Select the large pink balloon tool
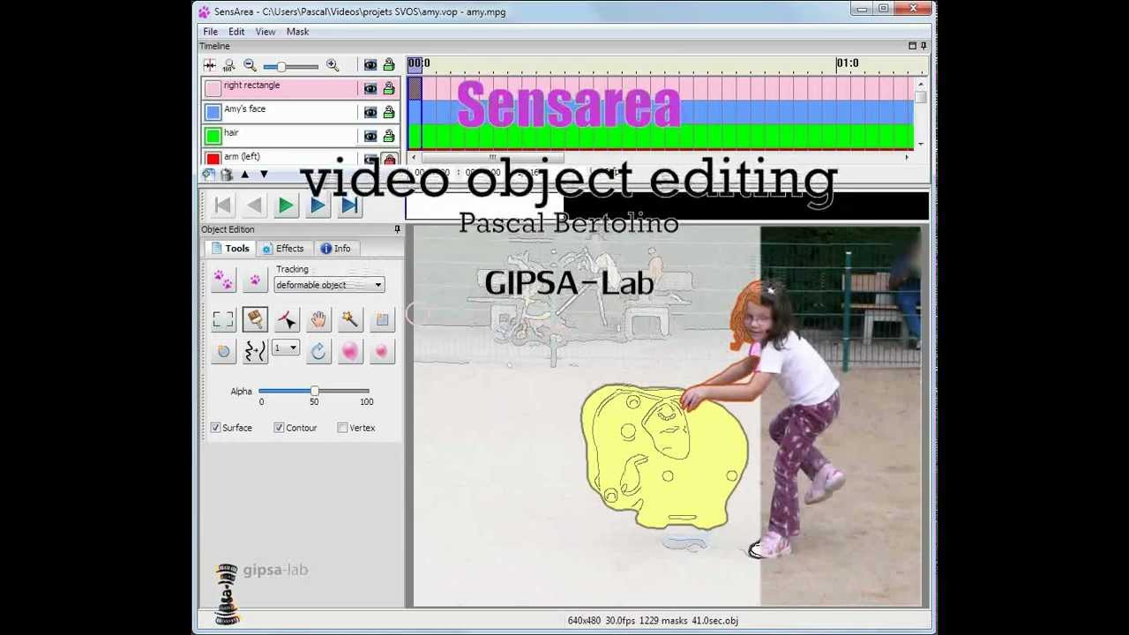This screenshot has width=1129, height=635. (350, 351)
